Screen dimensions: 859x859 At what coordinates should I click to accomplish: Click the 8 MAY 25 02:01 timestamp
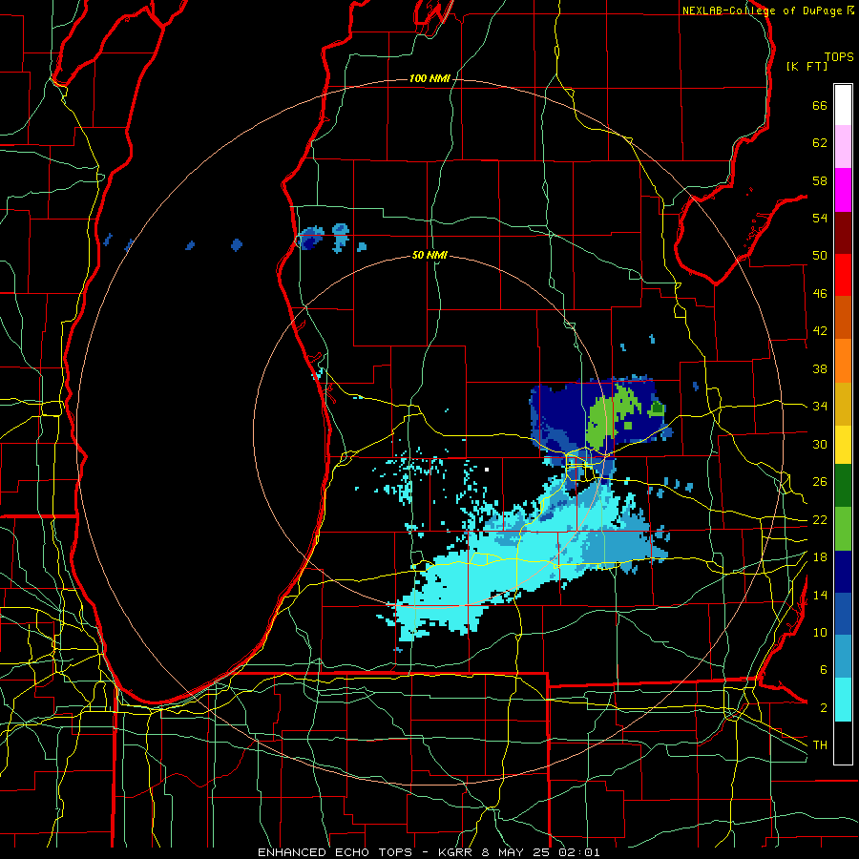[x=541, y=852]
